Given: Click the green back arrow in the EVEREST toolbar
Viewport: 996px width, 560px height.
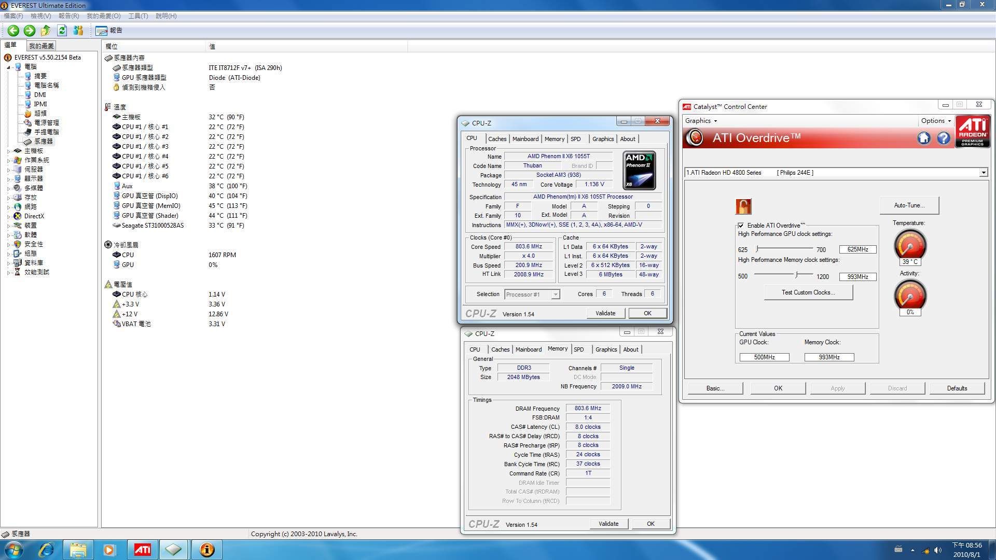Looking at the screenshot, I should 13,31.
